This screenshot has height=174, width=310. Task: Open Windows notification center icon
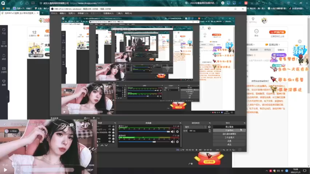point(305,171)
